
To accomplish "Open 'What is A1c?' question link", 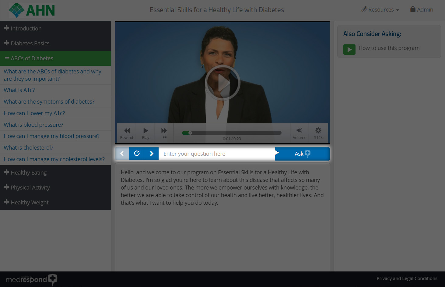I will [x=19, y=90].
